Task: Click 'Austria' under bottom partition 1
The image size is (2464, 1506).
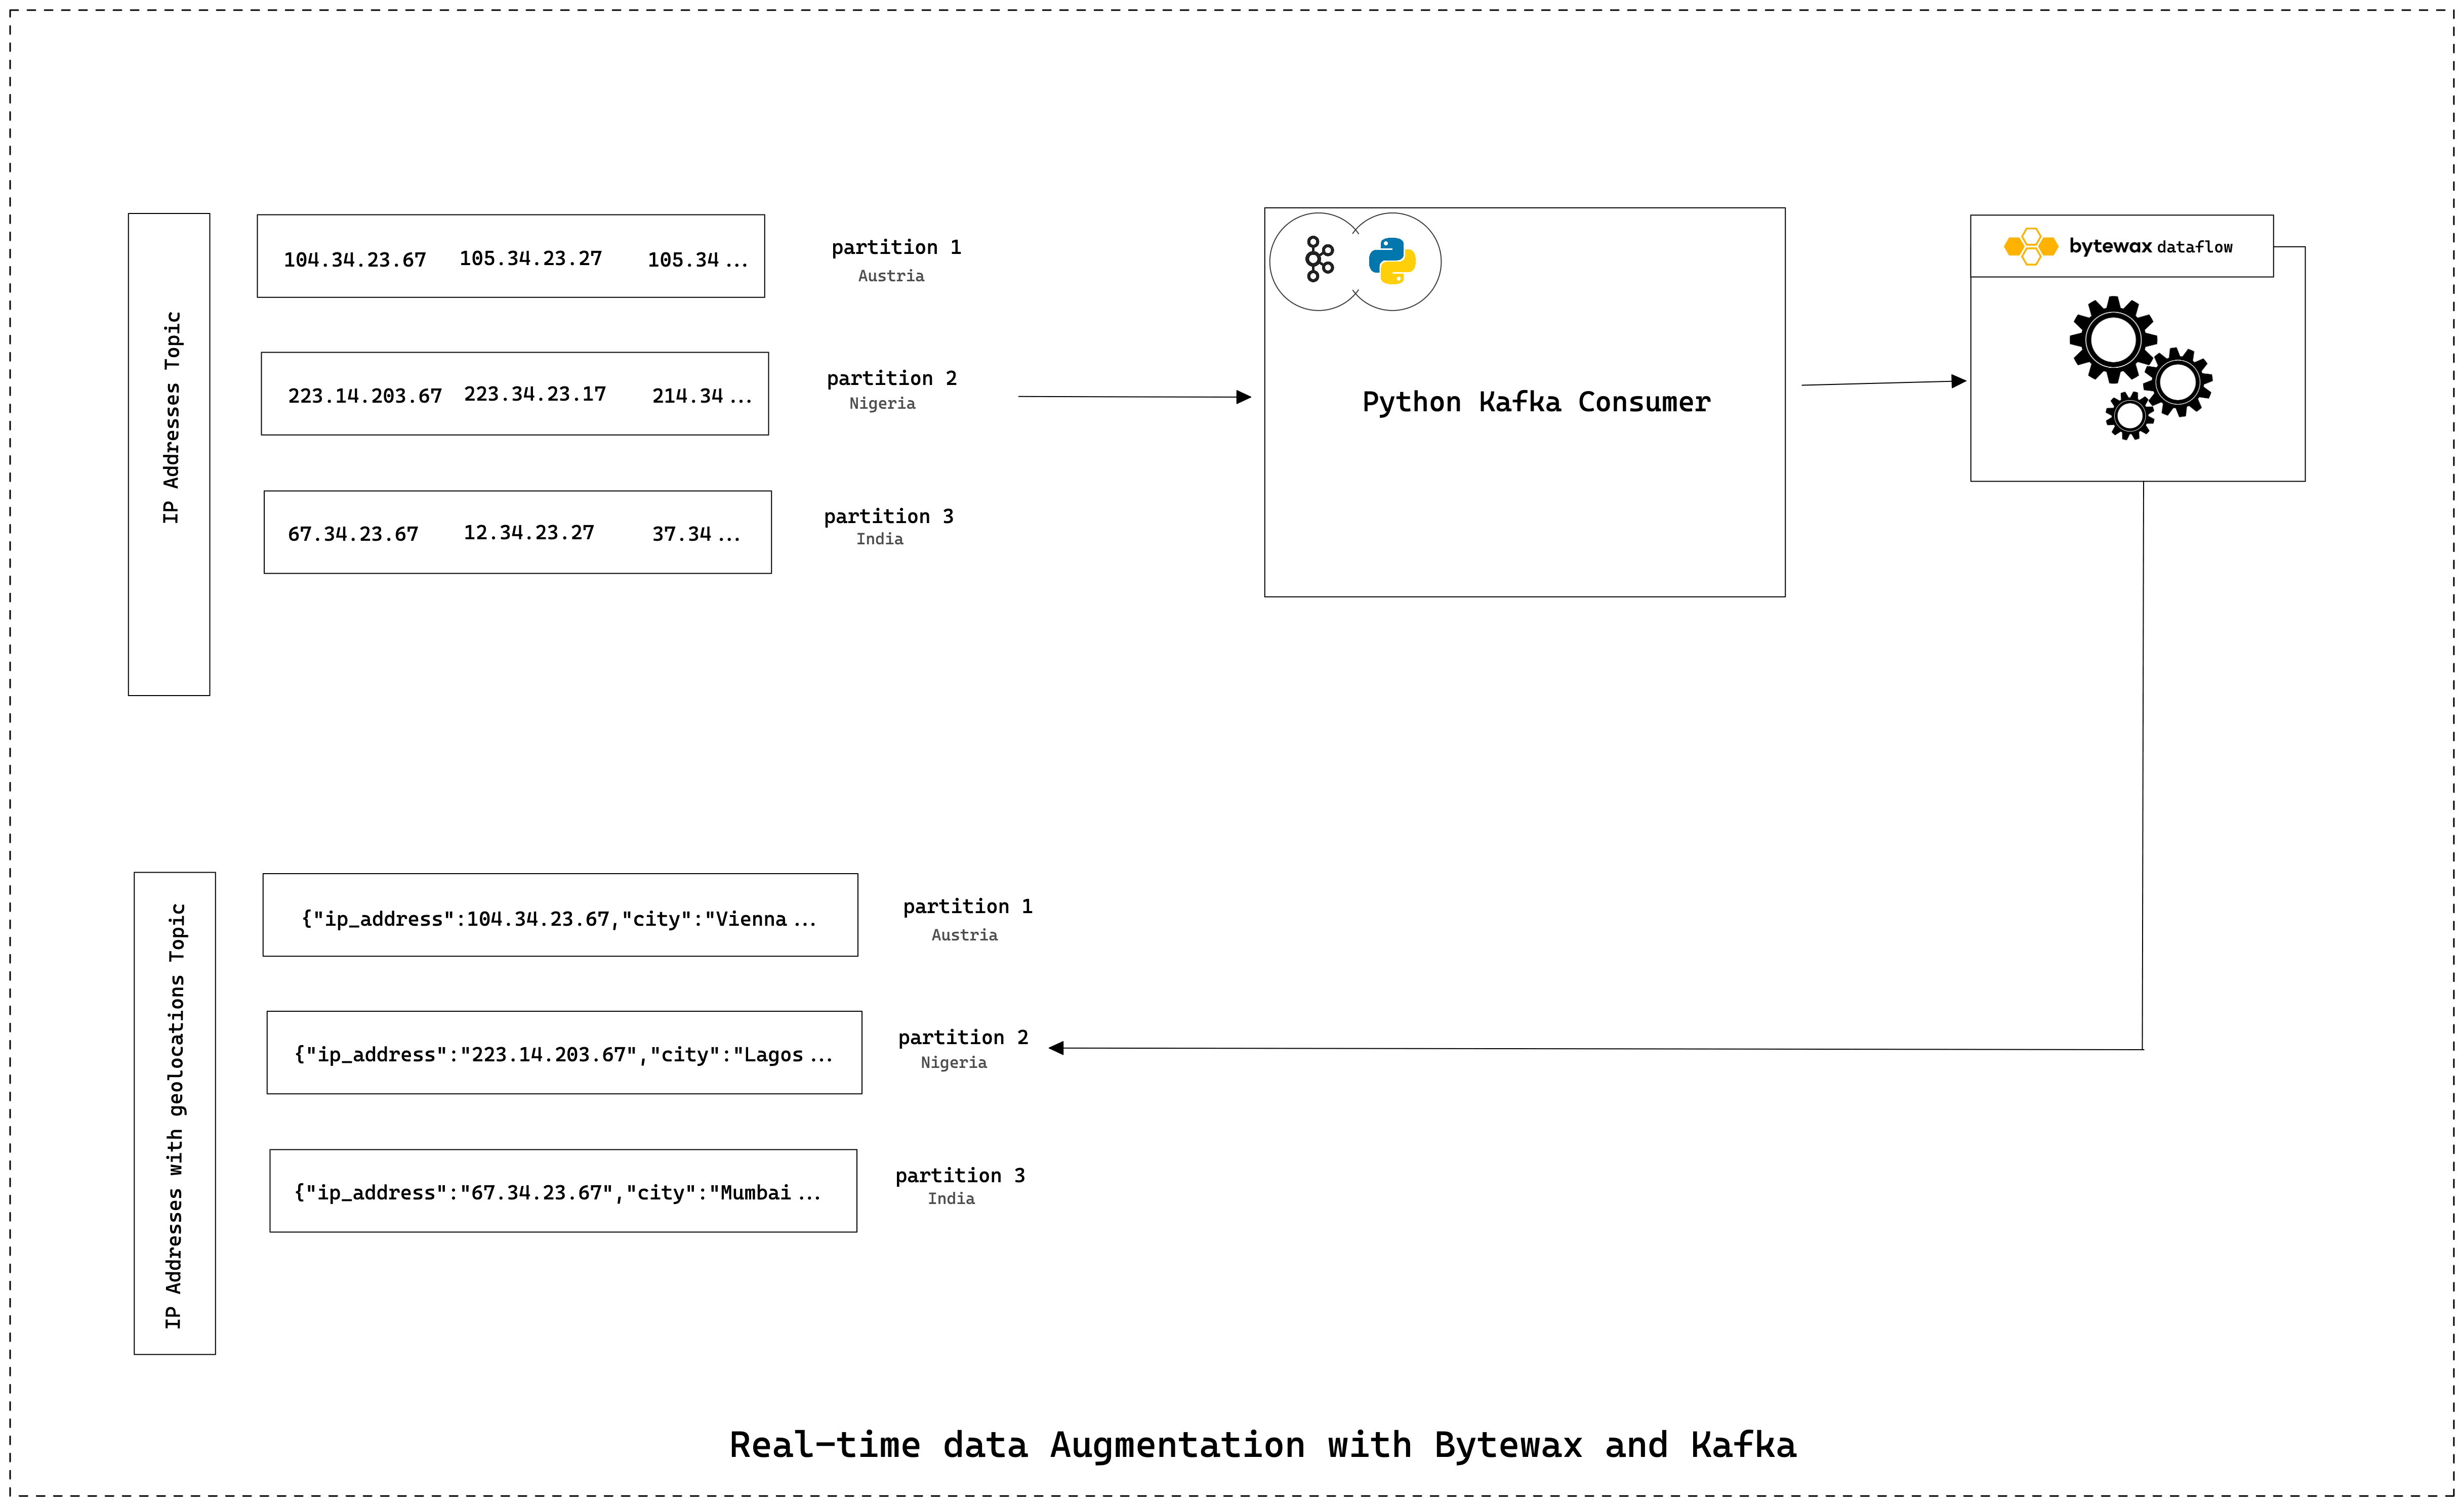Action: pyautogui.click(x=964, y=935)
